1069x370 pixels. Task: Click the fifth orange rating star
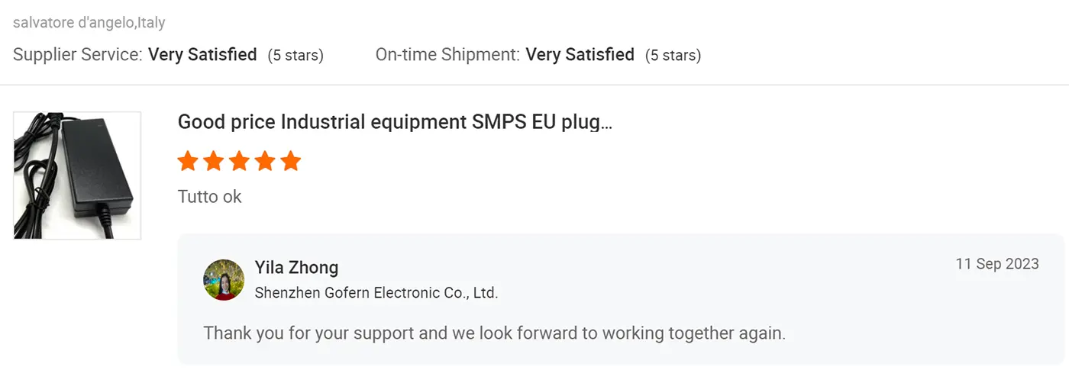click(290, 162)
